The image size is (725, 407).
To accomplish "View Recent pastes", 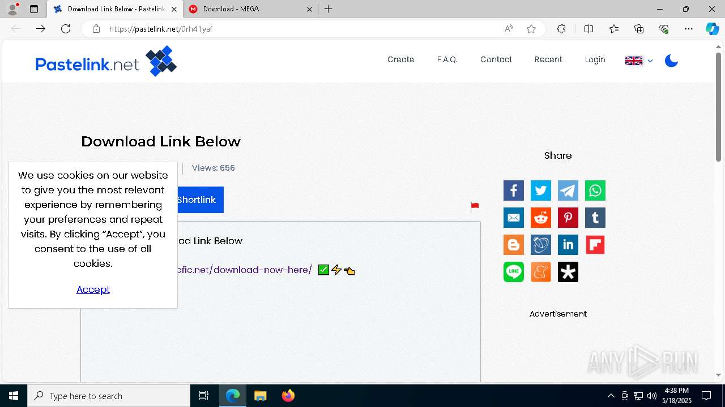I will point(548,59).
